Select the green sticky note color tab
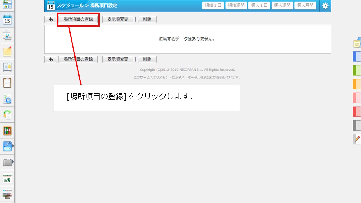The image size is (361, 203). click(x=357, y=70)
